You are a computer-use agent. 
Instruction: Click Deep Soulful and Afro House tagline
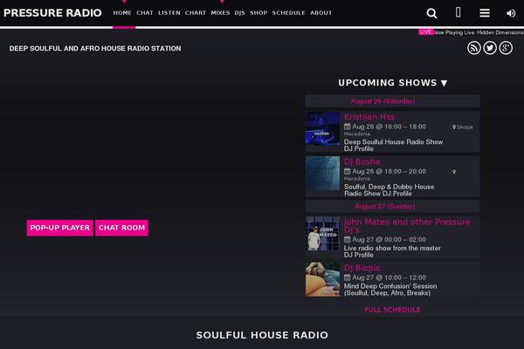[95, 49]
